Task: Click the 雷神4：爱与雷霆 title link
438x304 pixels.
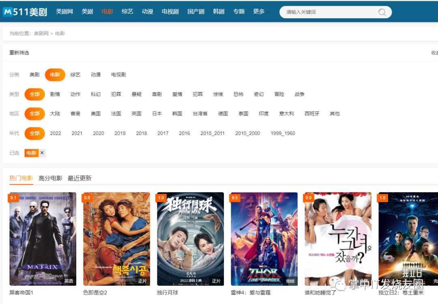Action: [x=251, y=293]
